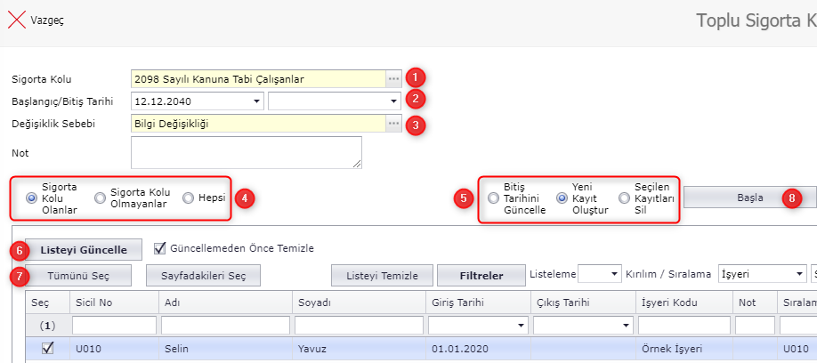Click inside the Not text area
This screenshot has height=363, width=817.
(x=246, y=152)
